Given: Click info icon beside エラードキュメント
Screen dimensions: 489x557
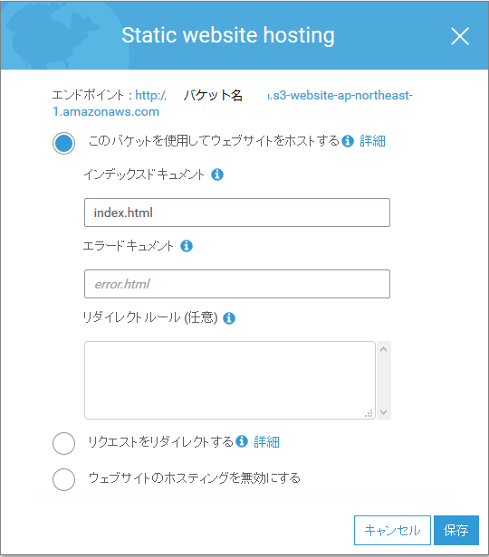Looking at the screenshot, I should coord(187,245).
